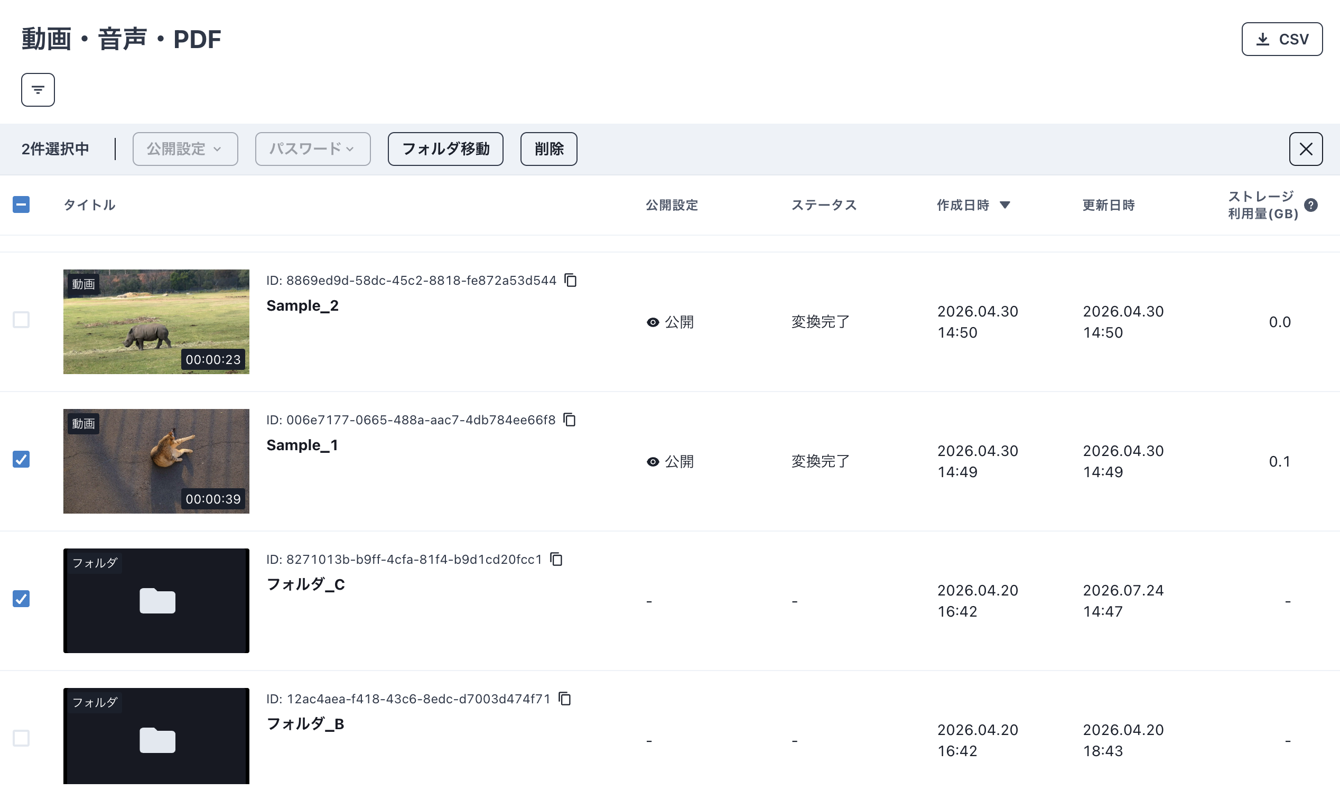The image size is (1340, 800).
Task: Click the ステータス column header
Action: 824,205
